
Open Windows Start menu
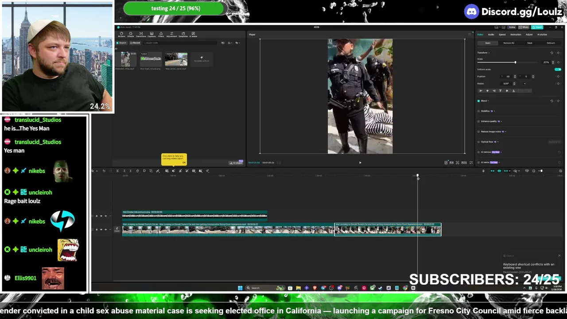pos(240,288)
